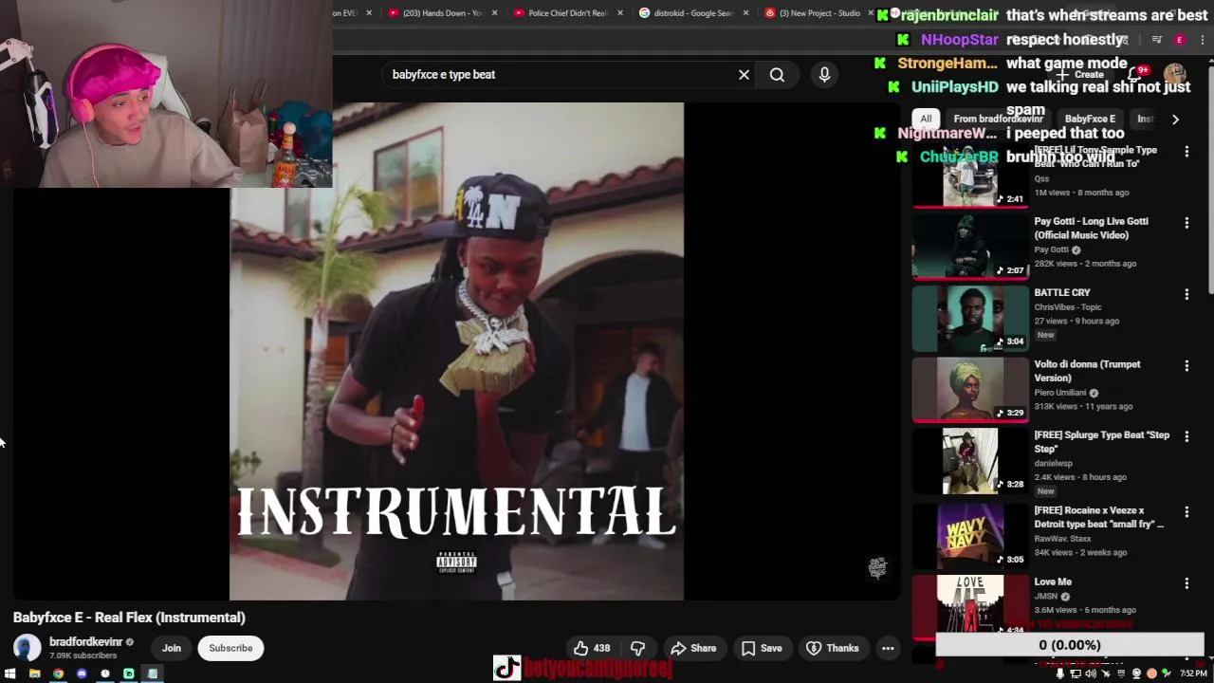Open bradfordkevinr channel avatar
The image size is (1214, 683).
pyautogui.click(x=27, y=648)
